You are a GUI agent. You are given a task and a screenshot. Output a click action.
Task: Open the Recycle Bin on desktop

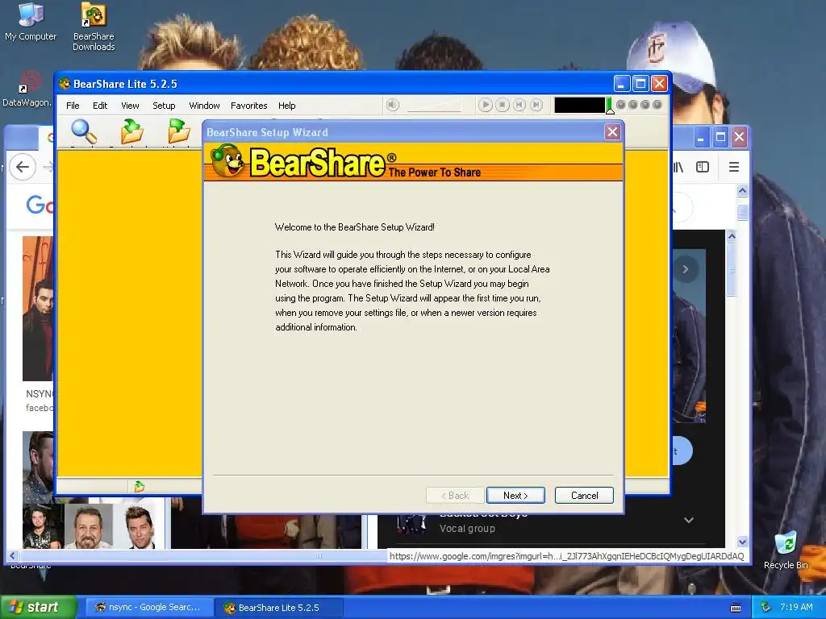[x=786, y=550]
